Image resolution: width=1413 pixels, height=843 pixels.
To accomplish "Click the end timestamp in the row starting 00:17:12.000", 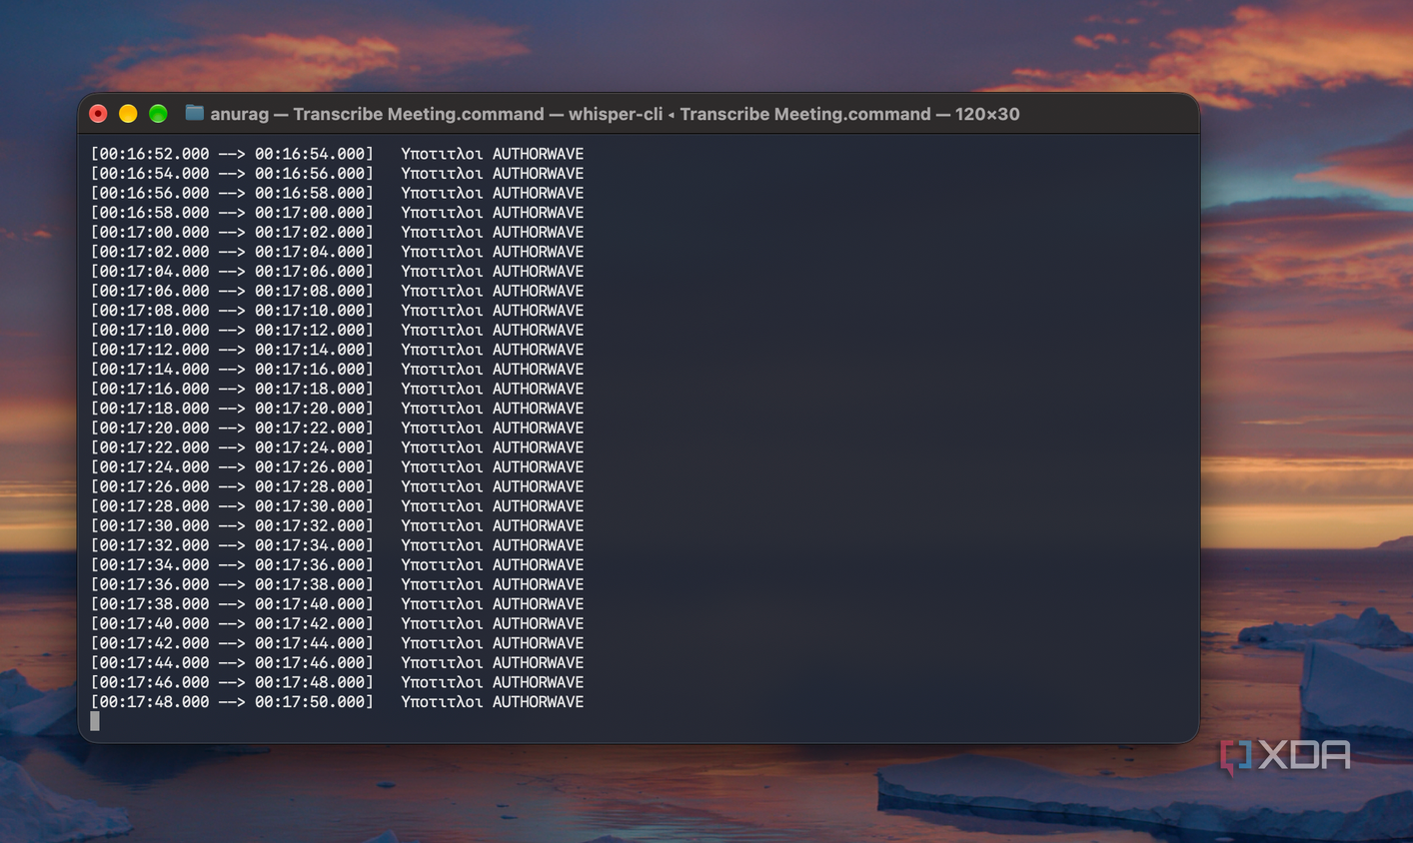I will tap(310, 350).
